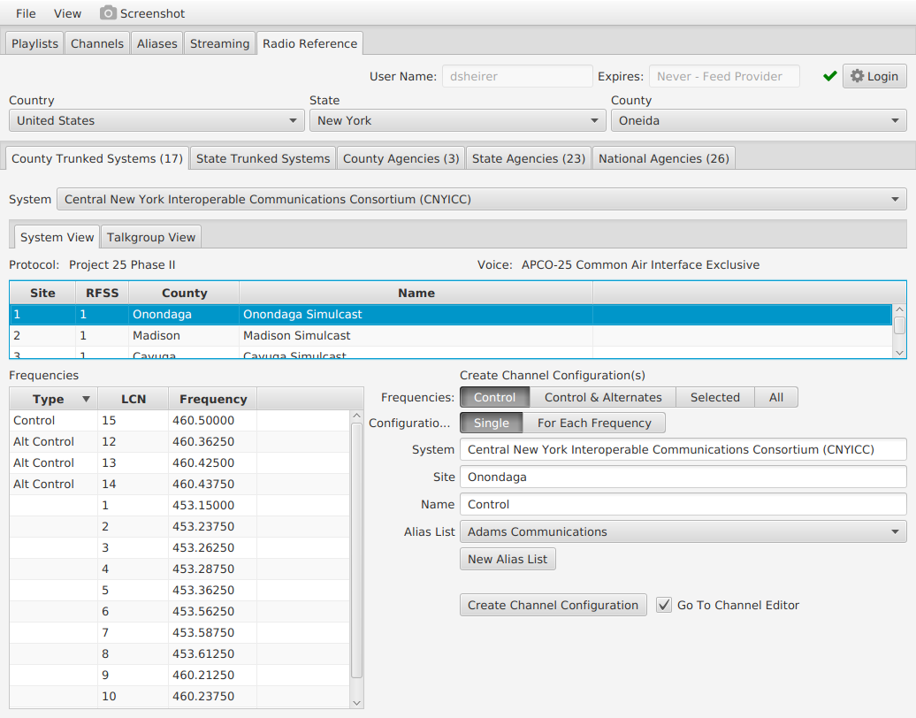Click the Site column header

click(42, 293)
